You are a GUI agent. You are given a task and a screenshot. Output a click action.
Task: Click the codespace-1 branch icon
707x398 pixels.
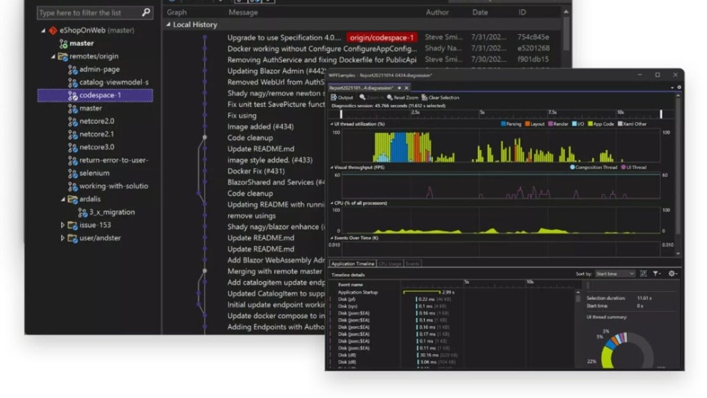pyautogui.click(x=72, y=96)
